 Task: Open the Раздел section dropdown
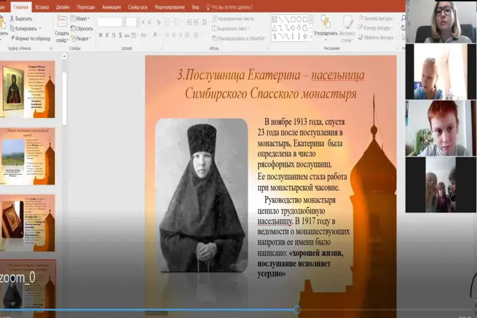point(81,39)
